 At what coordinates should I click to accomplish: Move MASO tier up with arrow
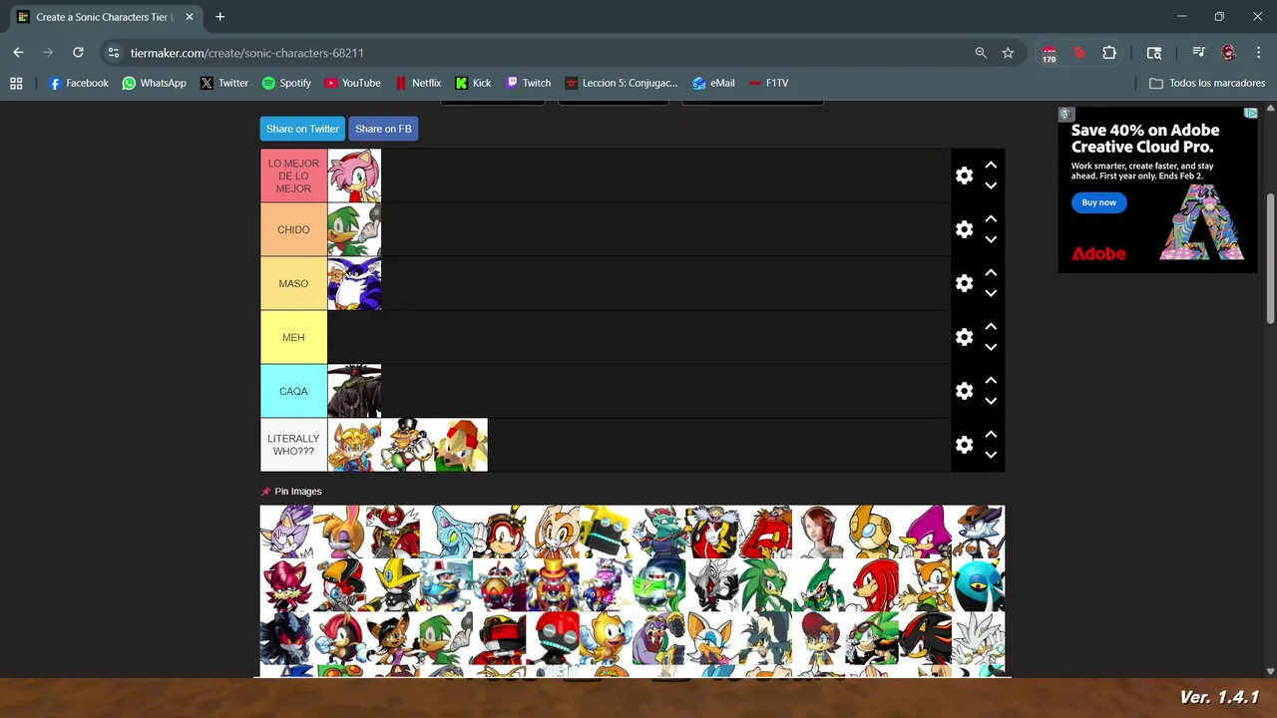[991, 273]
